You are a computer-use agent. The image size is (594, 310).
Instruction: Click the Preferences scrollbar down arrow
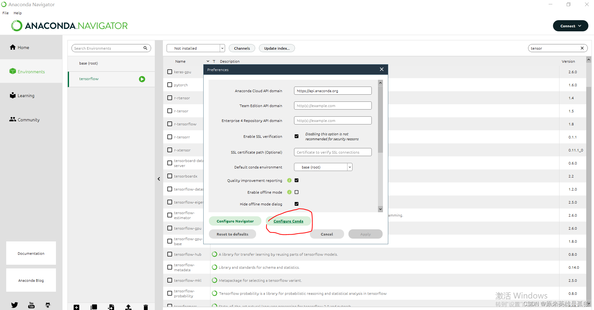[380, 209]
